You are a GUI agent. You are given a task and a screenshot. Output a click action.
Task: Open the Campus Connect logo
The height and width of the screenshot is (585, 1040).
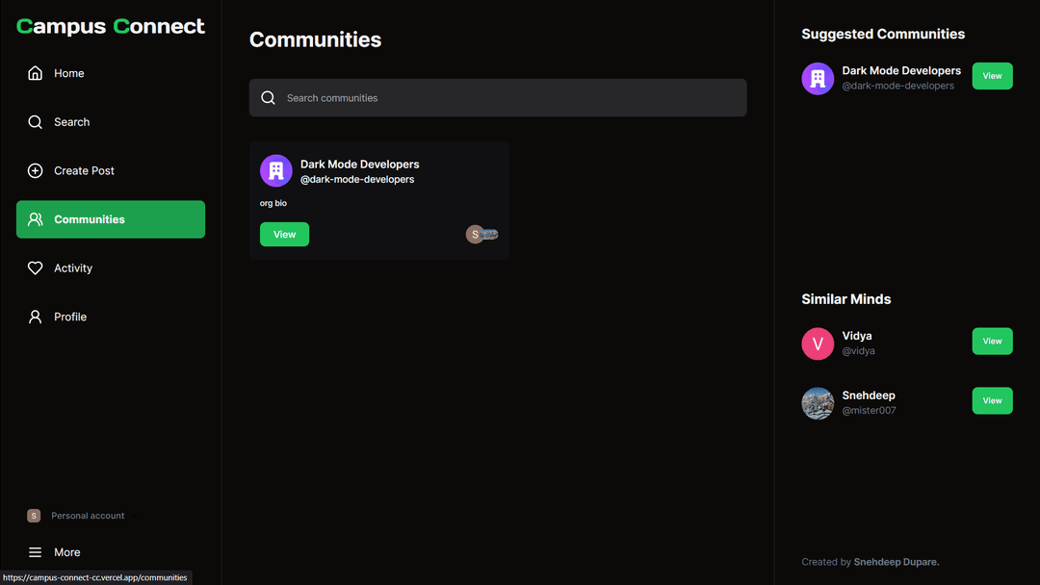(111, 26)
